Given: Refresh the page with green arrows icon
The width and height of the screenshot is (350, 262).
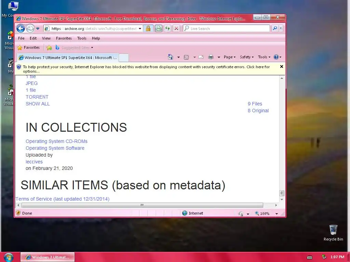Looking at the screenshot, I should (167, 29).
